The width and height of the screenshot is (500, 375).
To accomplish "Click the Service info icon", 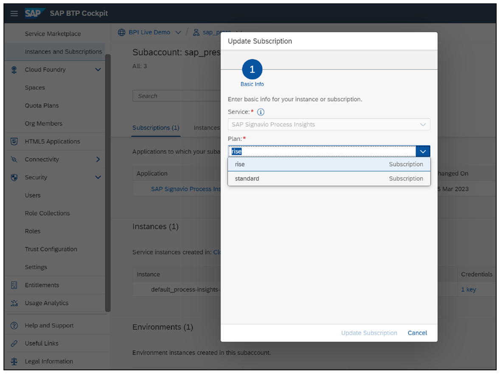I will coord(261,112).
